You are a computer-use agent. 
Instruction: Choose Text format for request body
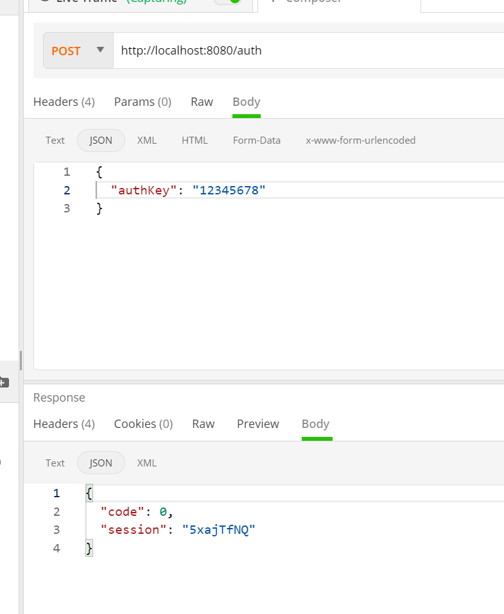pyautogui.click(x=55, y=140)
